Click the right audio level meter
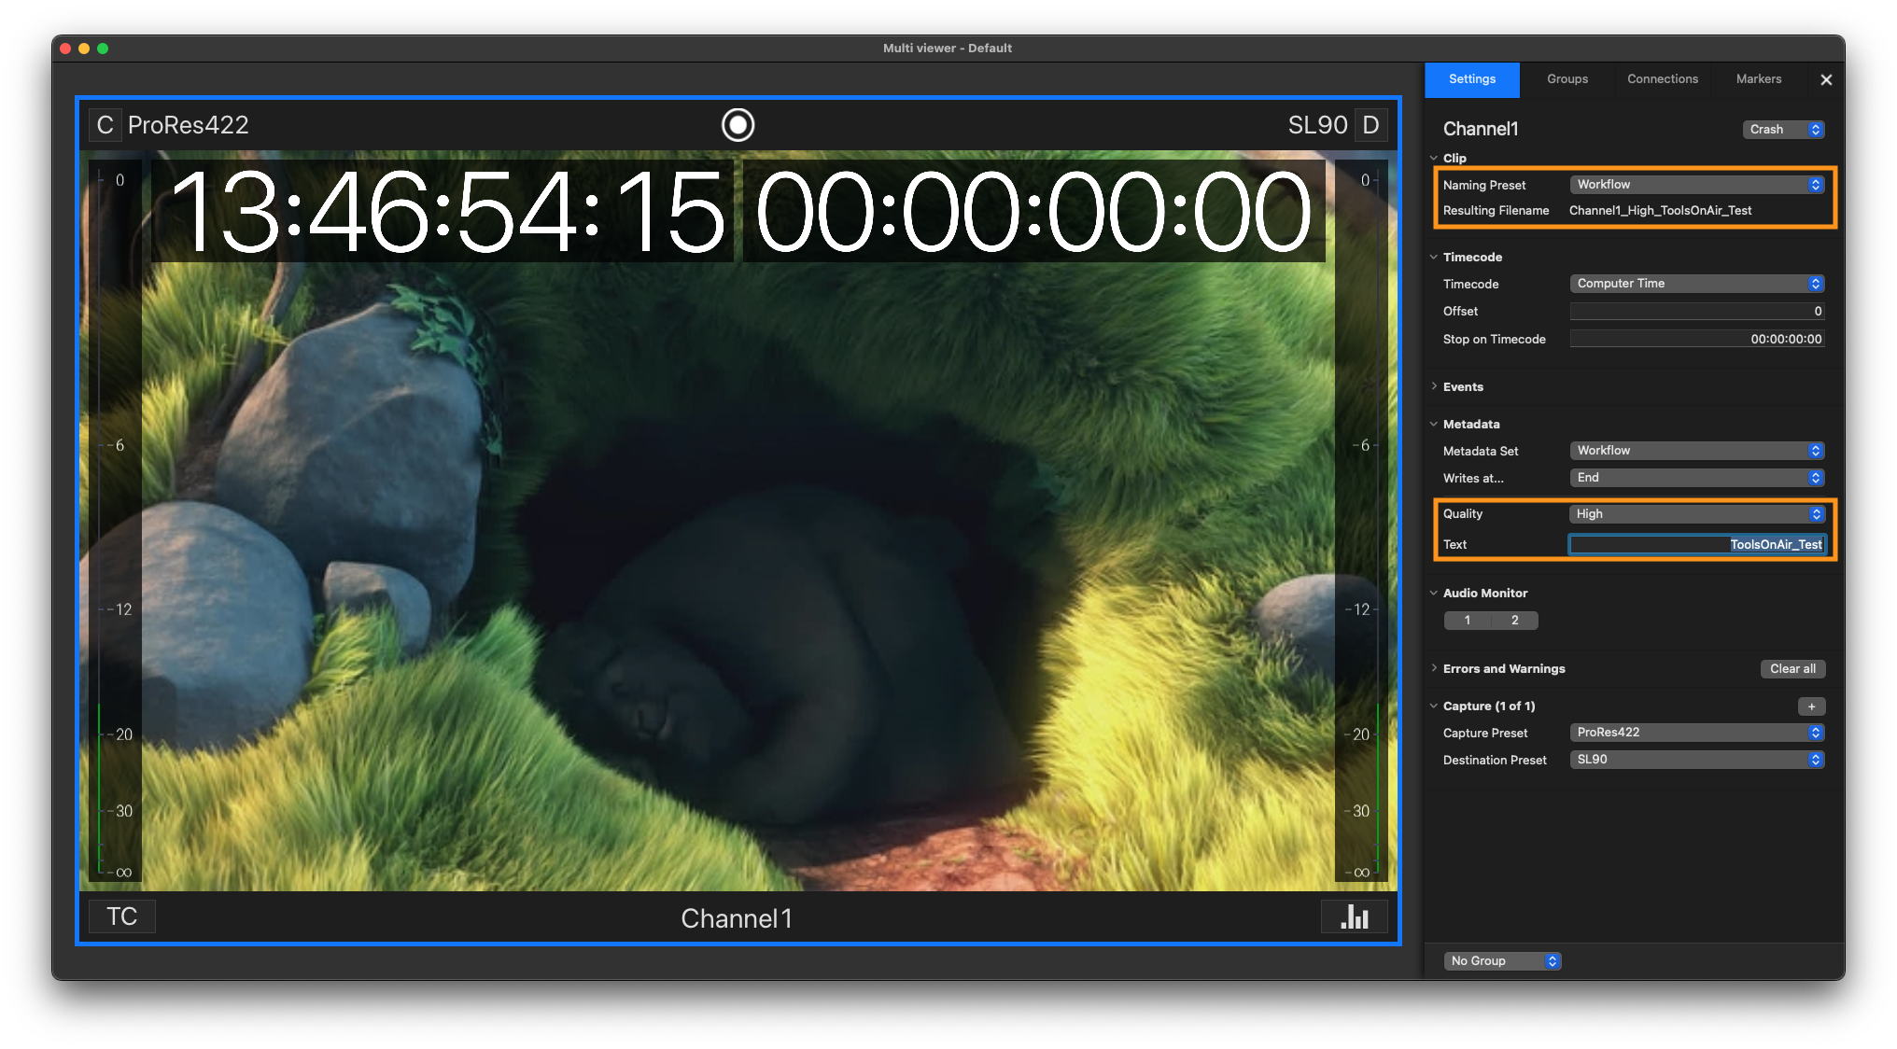 click(1361, 521)
